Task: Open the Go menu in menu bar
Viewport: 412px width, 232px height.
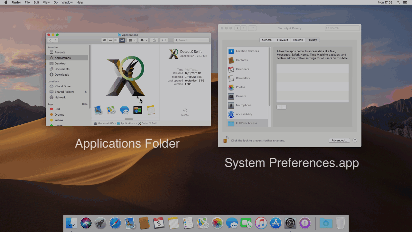Action: click(x=56, y=2)
